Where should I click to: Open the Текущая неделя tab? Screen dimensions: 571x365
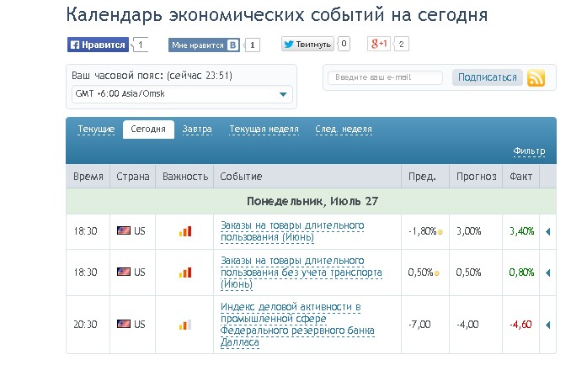pos(264,129)
